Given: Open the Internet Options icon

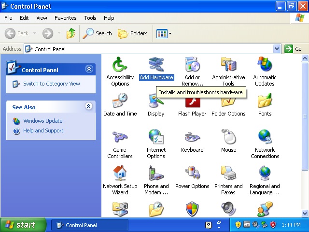Looking at the screenshot, I should (x=156, y=137).
